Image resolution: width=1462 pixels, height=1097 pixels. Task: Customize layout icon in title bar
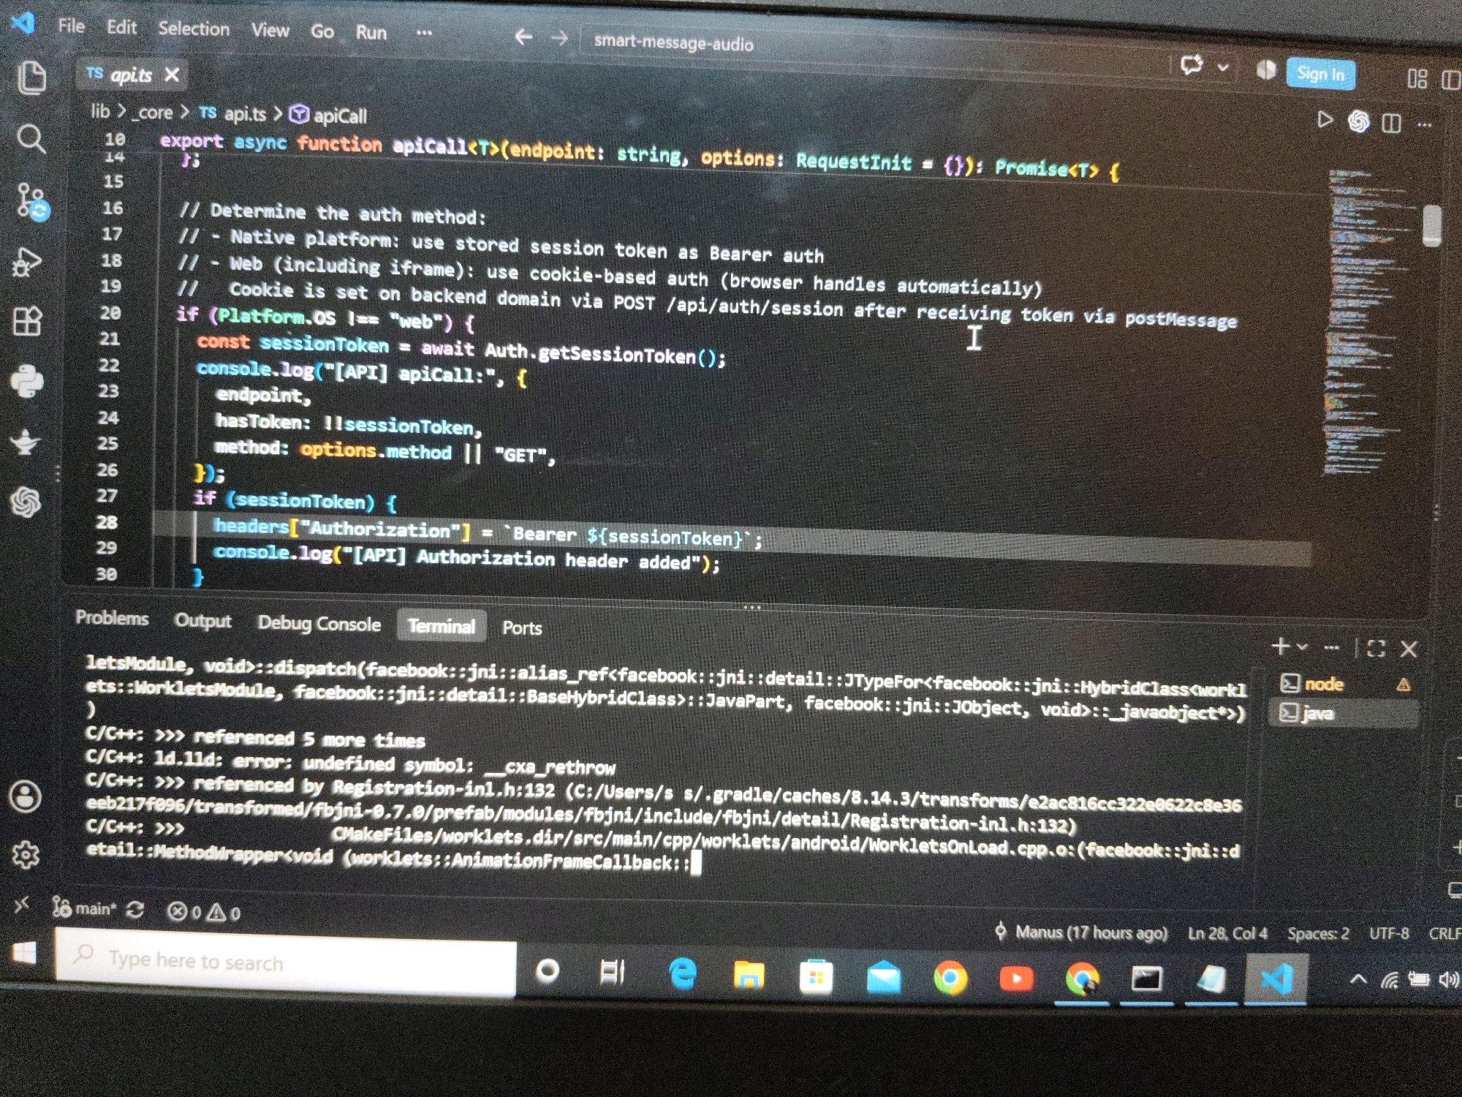click(x=1417, y=78)
